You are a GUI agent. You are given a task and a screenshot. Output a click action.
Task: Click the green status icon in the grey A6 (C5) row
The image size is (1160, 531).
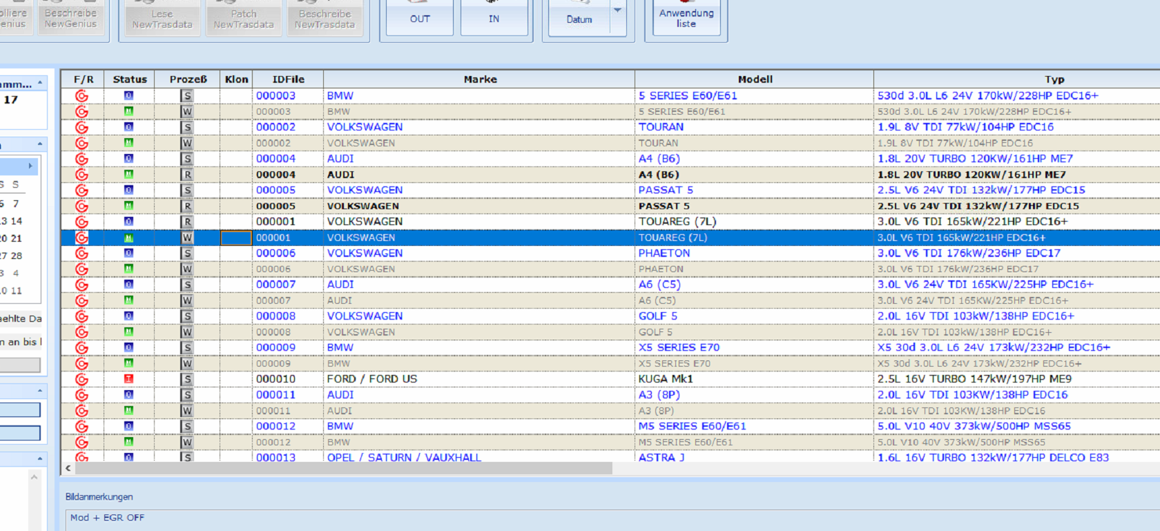coord(128,300)
